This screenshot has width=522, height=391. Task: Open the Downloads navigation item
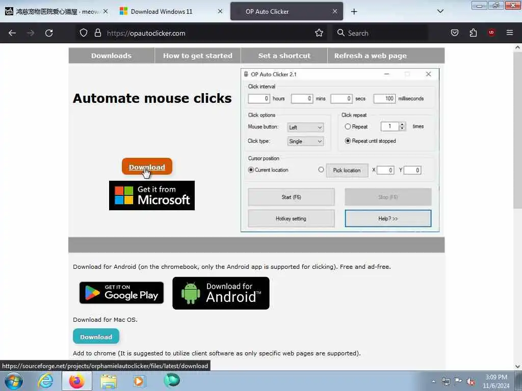(x=112, y=55)
